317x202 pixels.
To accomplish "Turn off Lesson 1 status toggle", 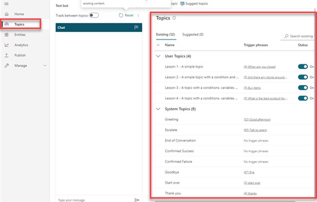I will 303,67.
